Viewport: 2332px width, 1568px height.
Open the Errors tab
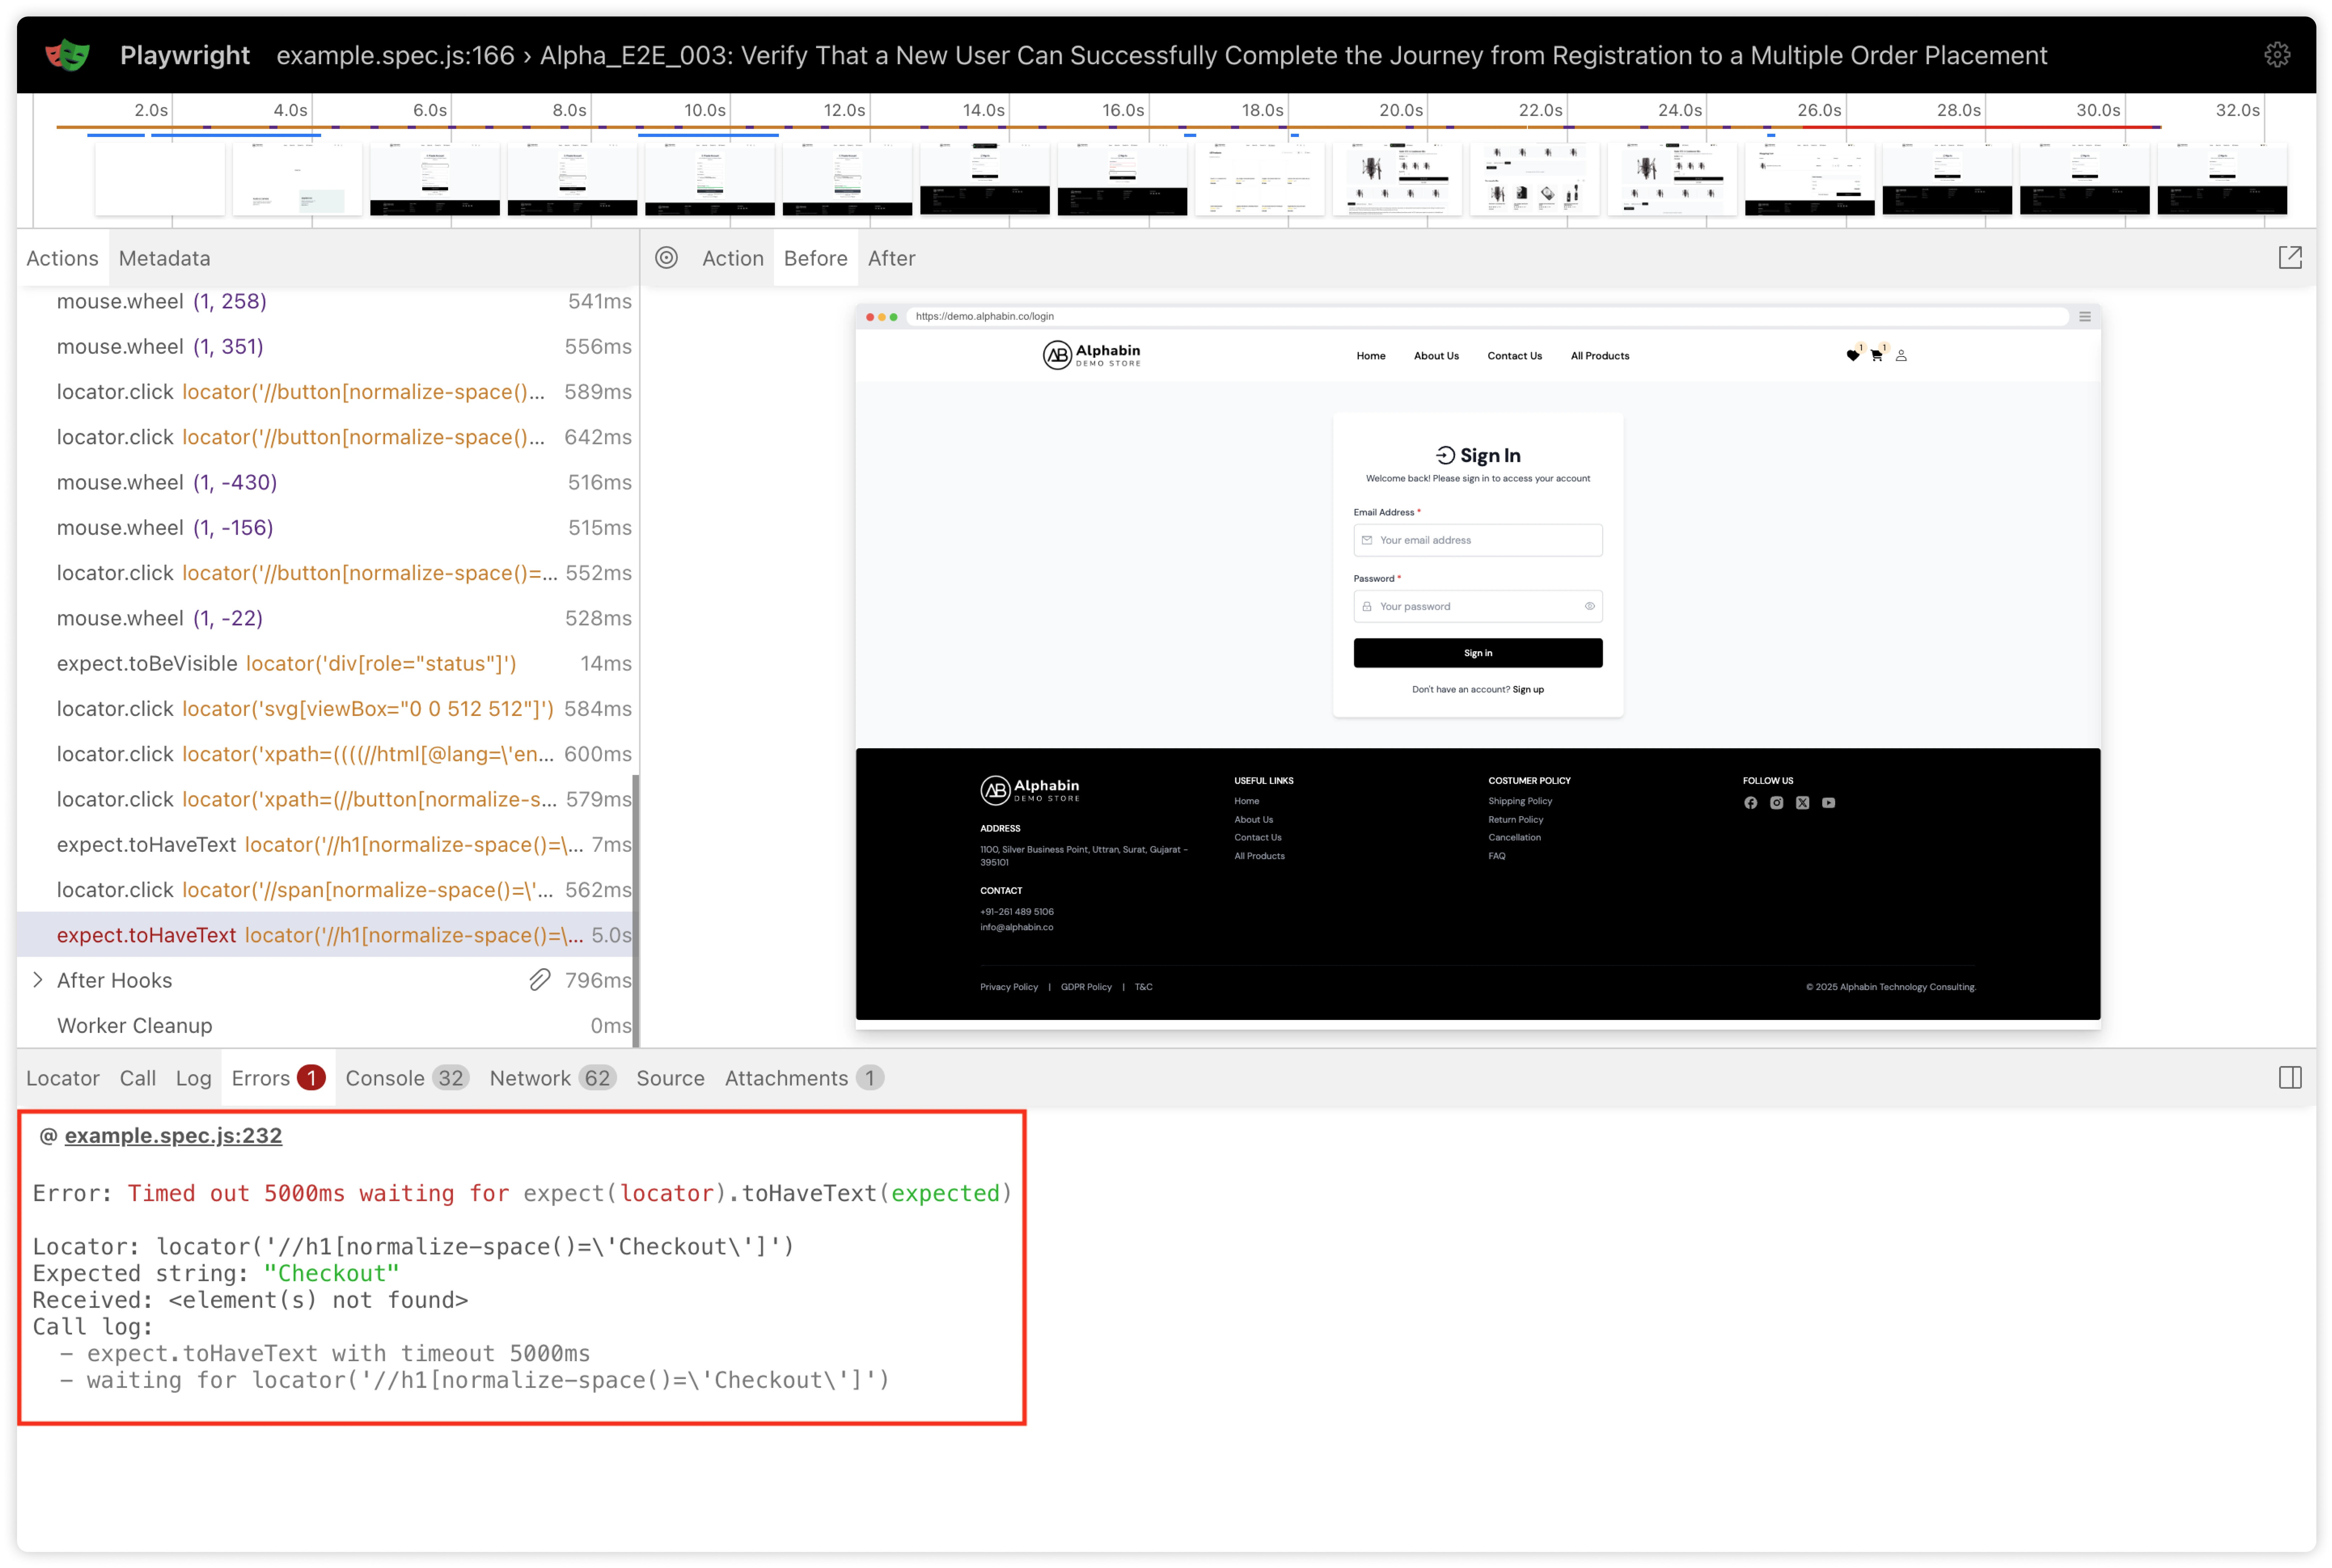coord(278,1078)
